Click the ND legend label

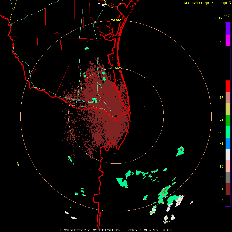221,201
